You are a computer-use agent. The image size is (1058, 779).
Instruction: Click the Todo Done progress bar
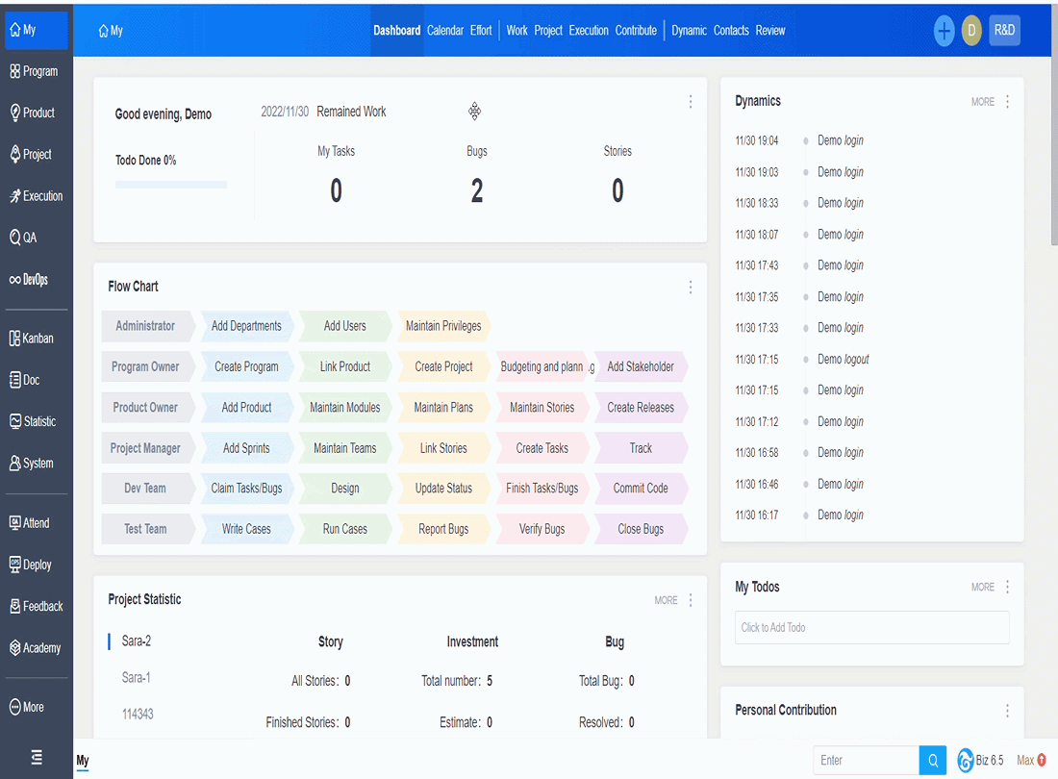pos(171,184)
